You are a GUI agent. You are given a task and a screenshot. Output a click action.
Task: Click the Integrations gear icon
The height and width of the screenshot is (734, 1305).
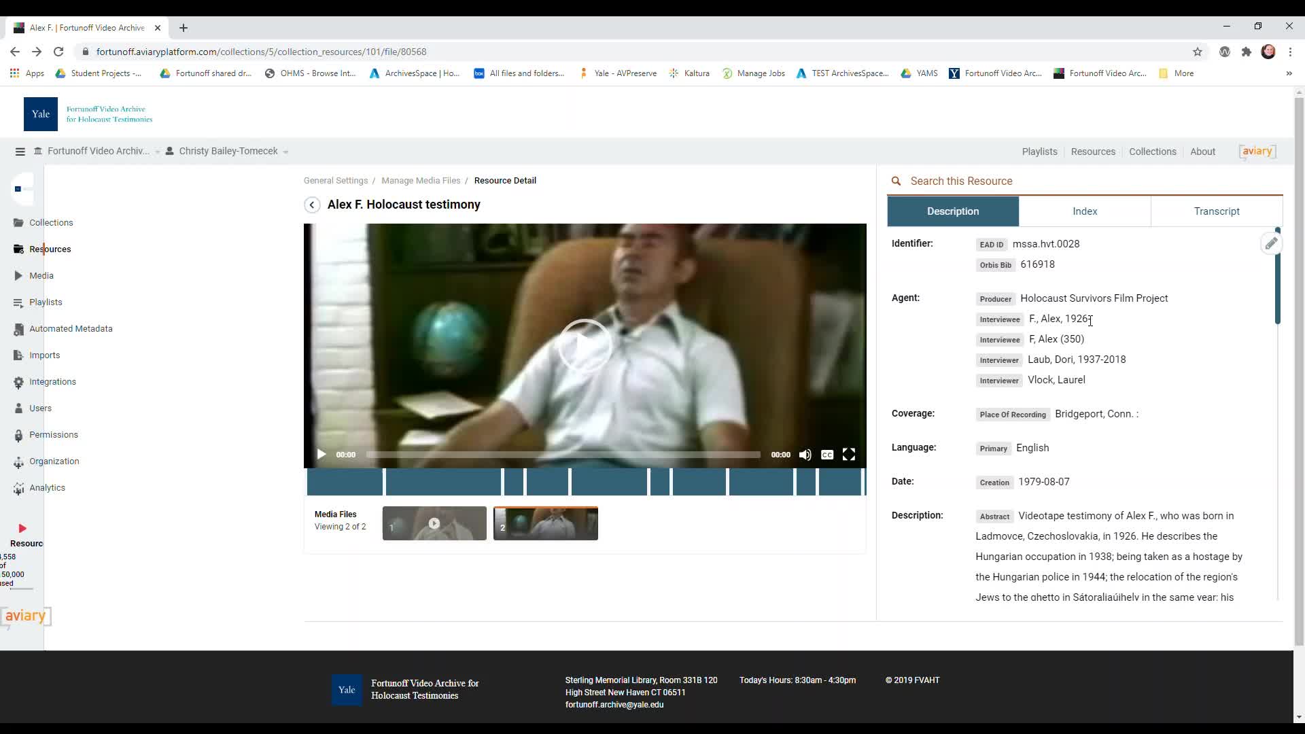18,382
